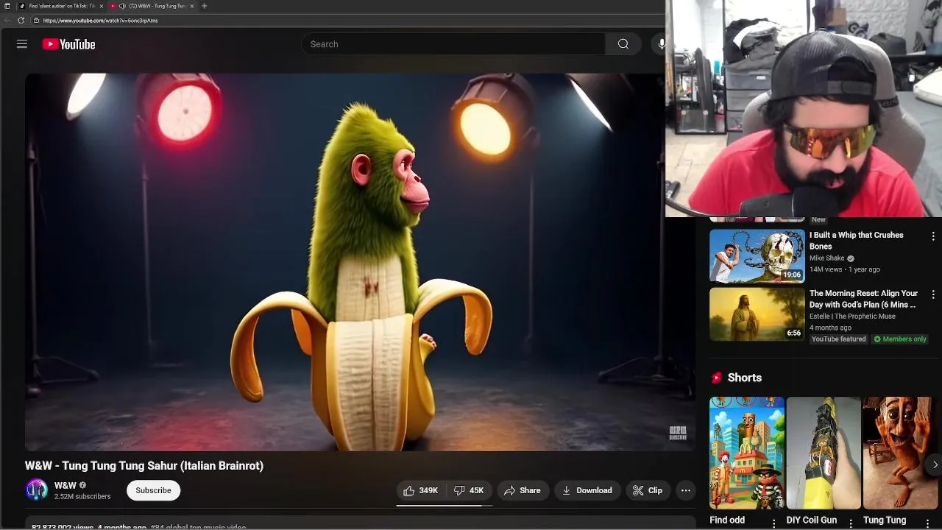
Task: View site info lock icon in address bar
Action: click(36, 21)
